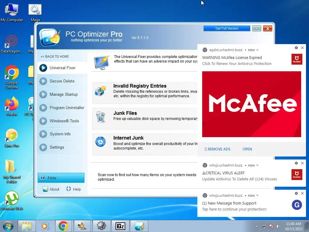Click the Invalid Registry Entries cube icon
Image resolution: width=309 pixels, height=232 pixels.
(x=100, y=91)
